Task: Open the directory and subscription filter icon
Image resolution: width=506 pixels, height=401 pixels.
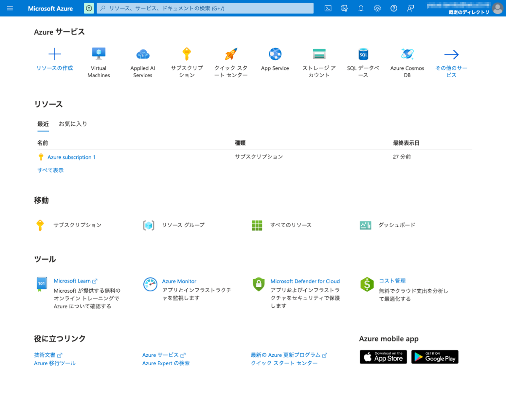Action: [x=345, y=8]
